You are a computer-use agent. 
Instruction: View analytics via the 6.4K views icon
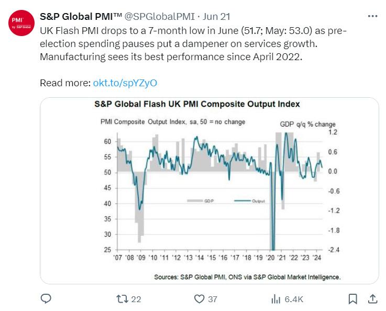click(x=275, y=299)
